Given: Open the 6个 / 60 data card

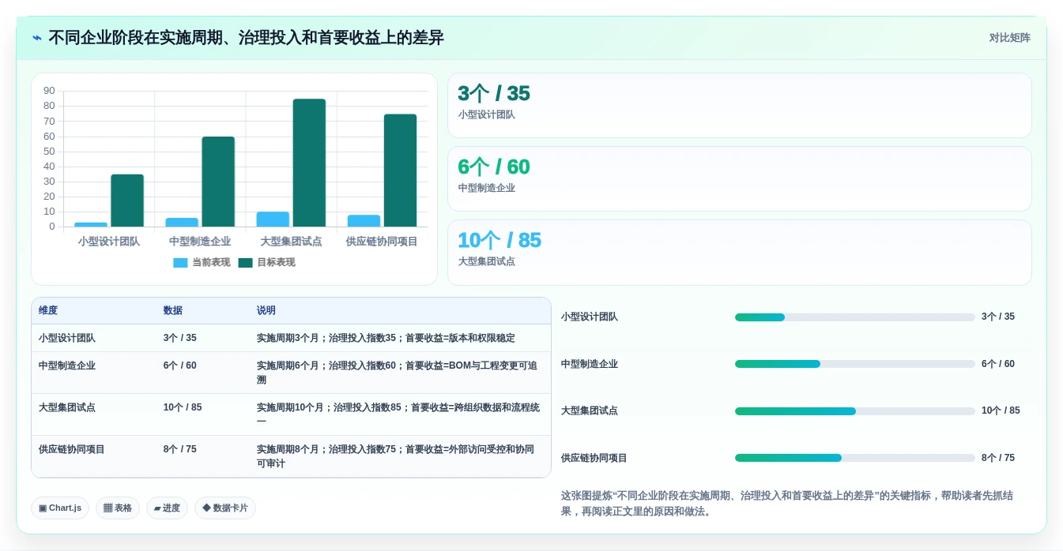Looking at the screenshot, I should tap(739, 179).
